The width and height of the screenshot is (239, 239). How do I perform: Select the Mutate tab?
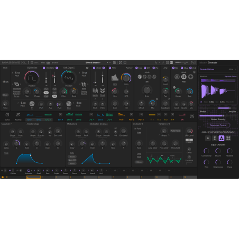pyautogui.click(x=203, y=62)
